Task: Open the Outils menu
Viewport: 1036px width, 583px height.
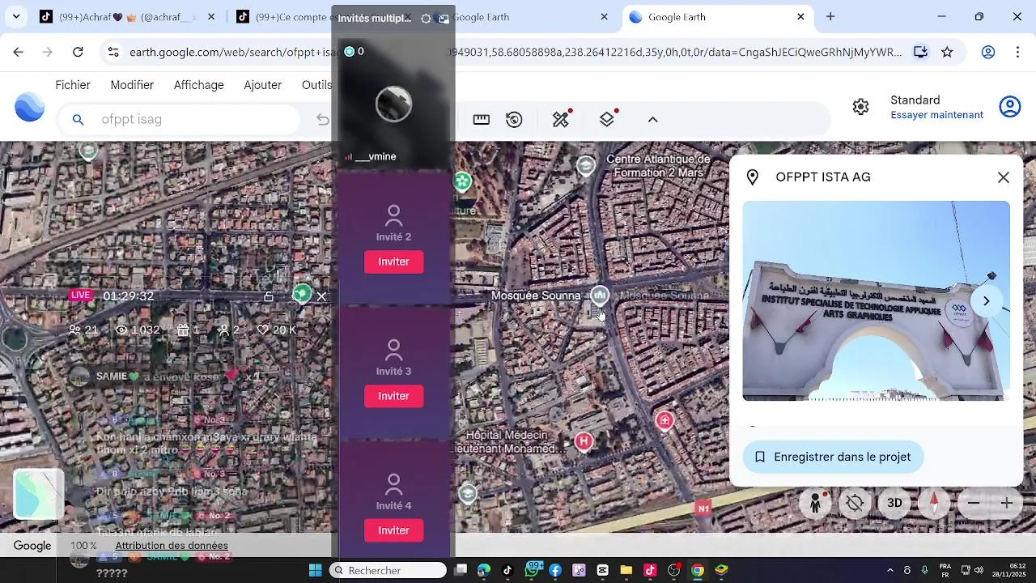Action: (316, 85)
